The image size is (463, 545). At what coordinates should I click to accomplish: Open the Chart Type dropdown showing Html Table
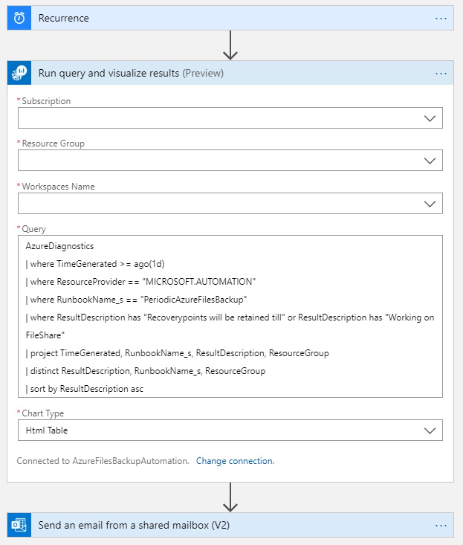click(429, 430)
